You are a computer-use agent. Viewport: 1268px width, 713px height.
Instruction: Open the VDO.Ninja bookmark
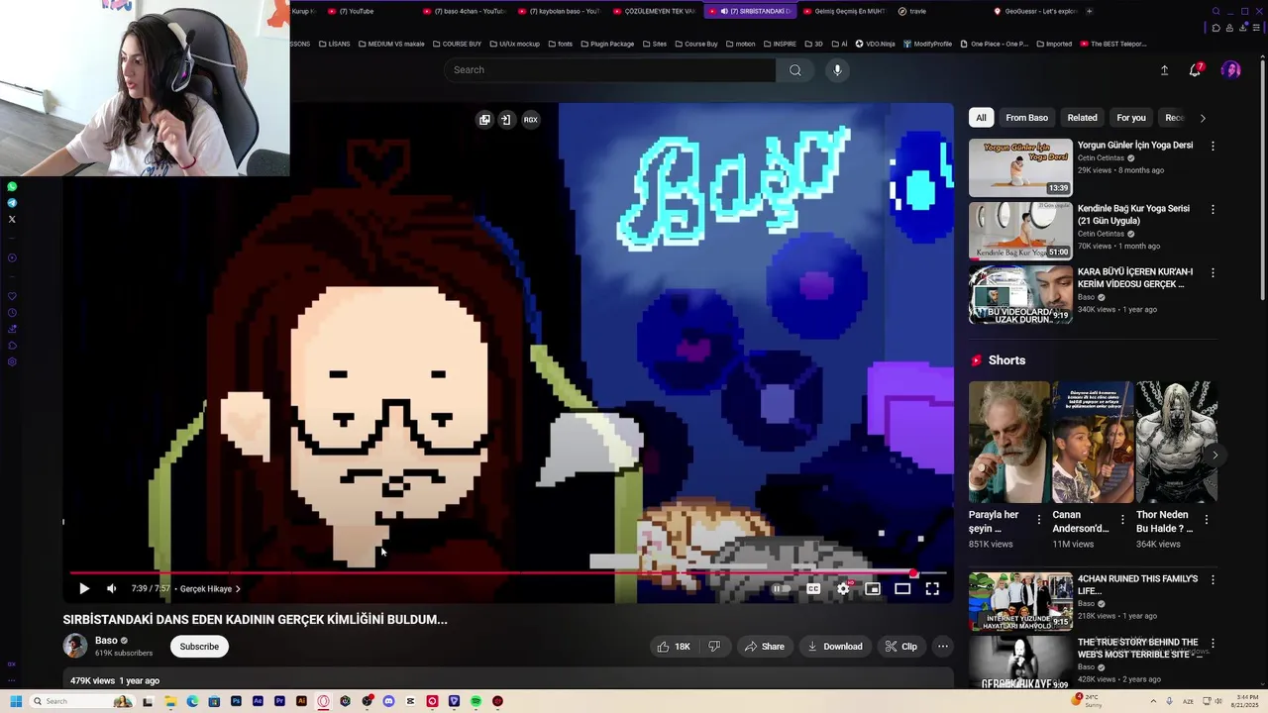878,44
